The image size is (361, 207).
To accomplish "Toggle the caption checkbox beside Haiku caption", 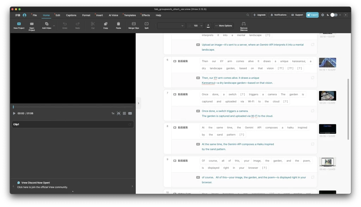I will click(x=313, y=144).
